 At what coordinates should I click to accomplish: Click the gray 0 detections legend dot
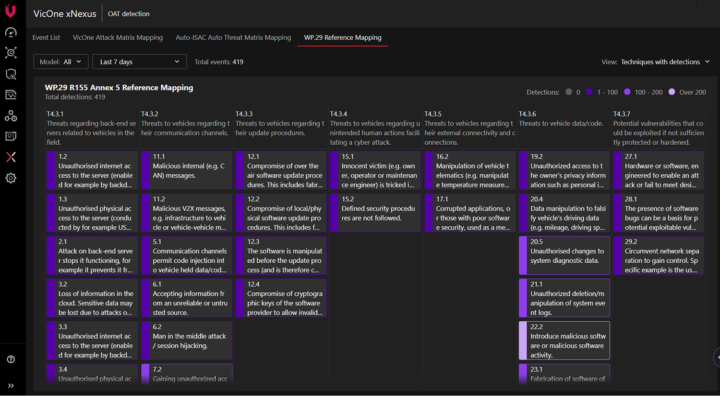569,92
